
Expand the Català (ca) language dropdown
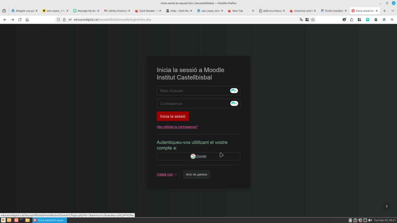pos(166,175)
